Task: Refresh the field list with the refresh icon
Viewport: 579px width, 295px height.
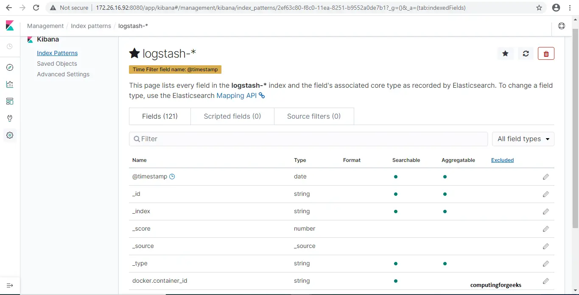Action: click(x=526, y=53)
